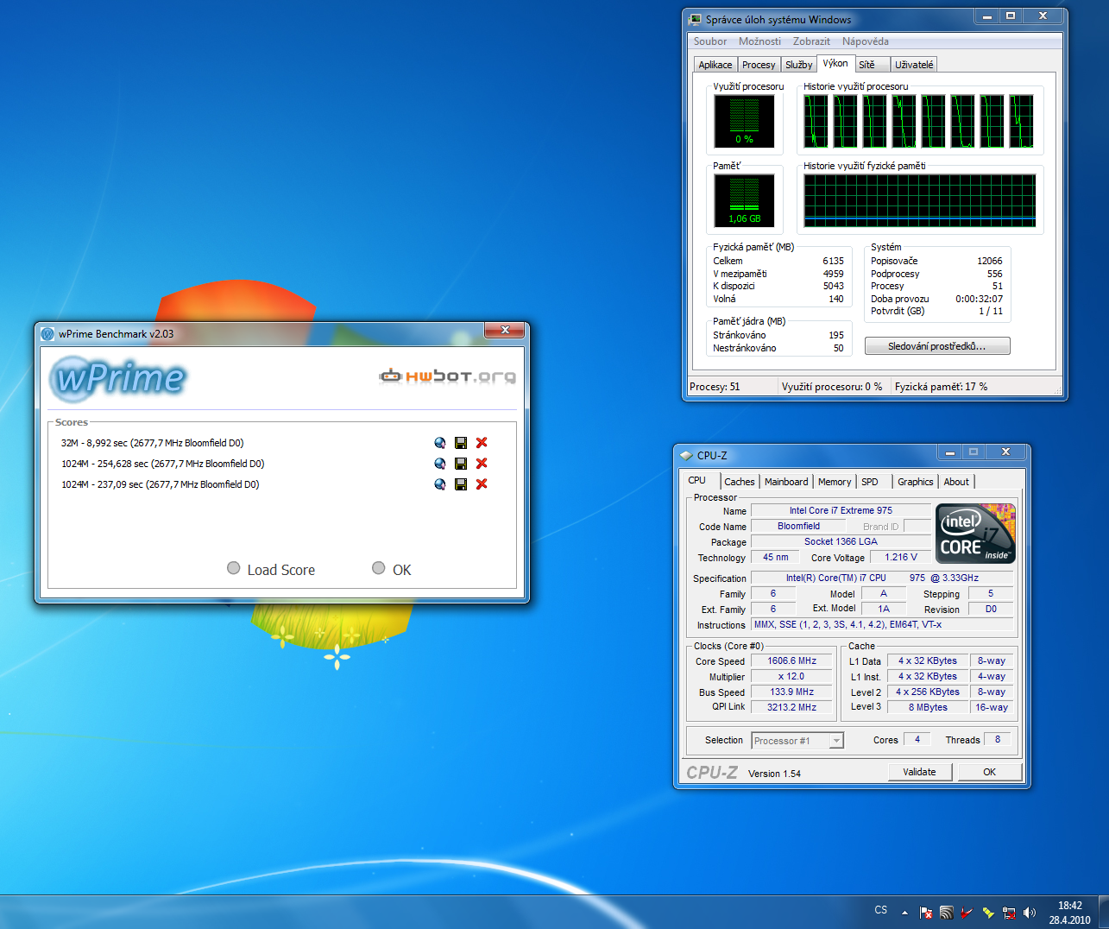Screen dimensions: 1109x929
Task: Click the CS language indicator
Action: coord(881,910)
